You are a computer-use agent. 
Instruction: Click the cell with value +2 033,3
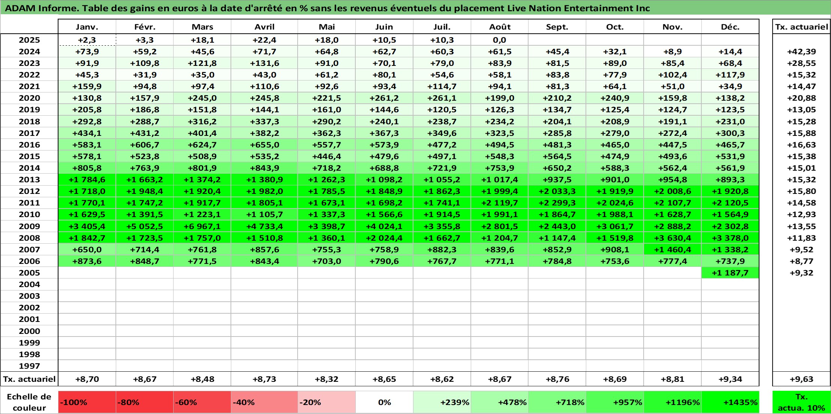click(557, 191)
